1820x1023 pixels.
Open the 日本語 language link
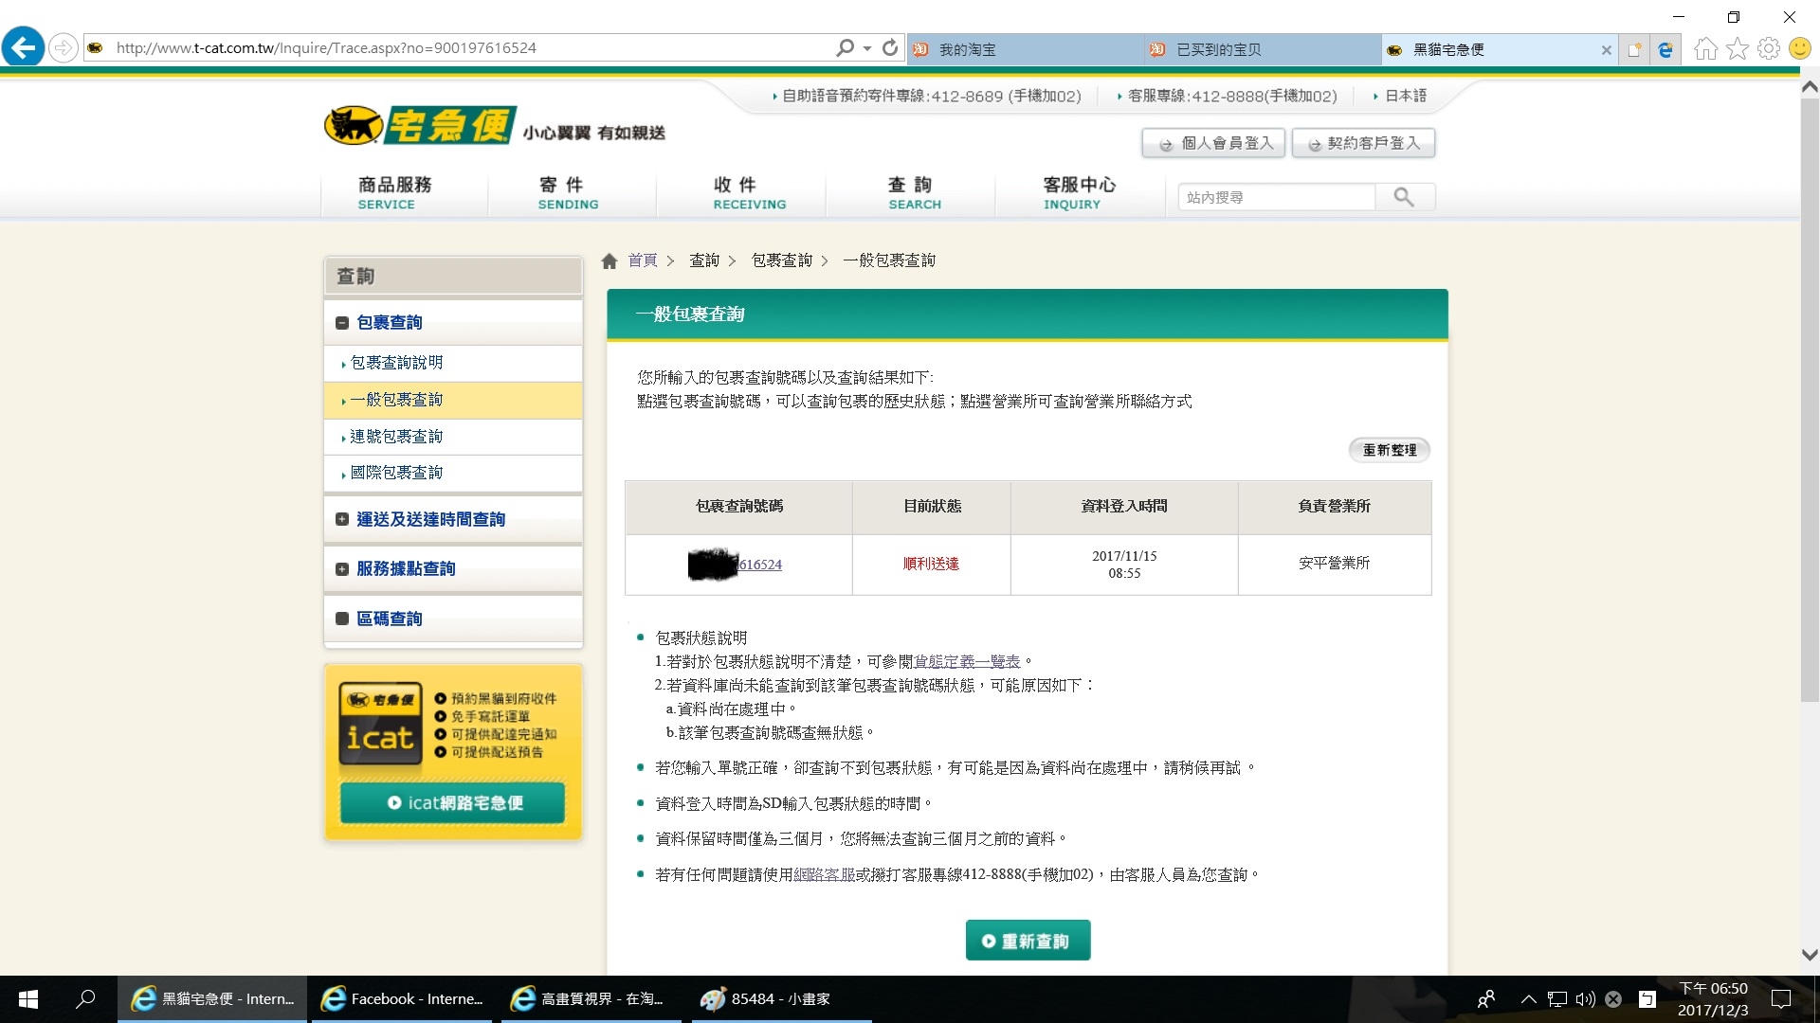1406,96
